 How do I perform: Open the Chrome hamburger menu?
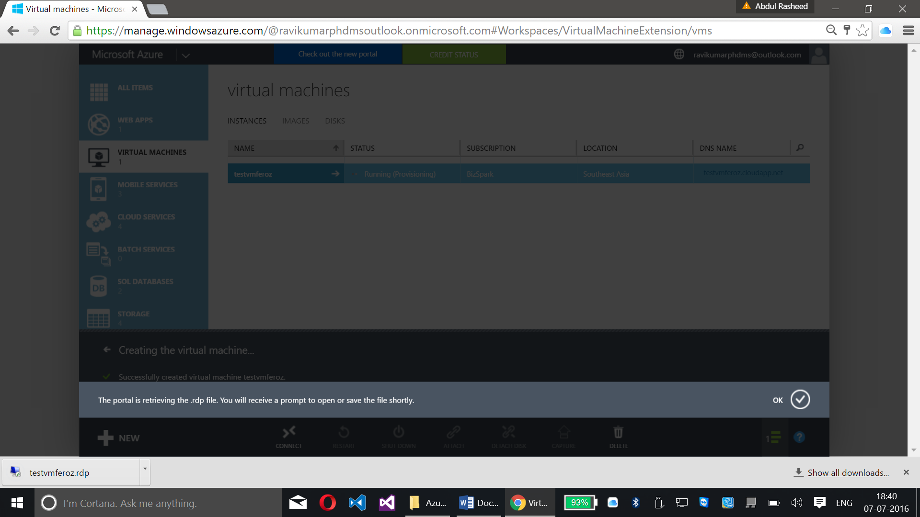click(908, 30)
